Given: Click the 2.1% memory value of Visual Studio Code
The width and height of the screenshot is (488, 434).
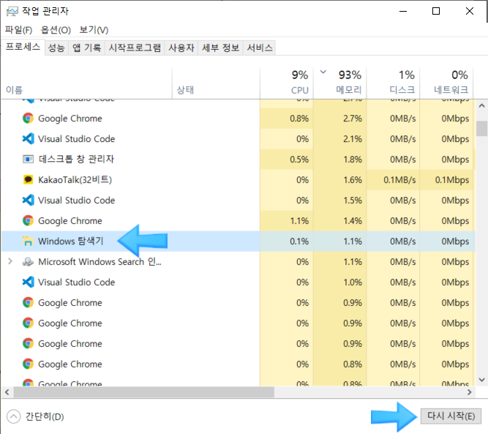Looking at the screenshot, I should click(x=353, y=139).
